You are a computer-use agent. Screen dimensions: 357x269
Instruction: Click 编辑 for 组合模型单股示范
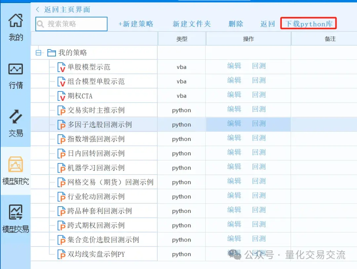tap(234, 80)
